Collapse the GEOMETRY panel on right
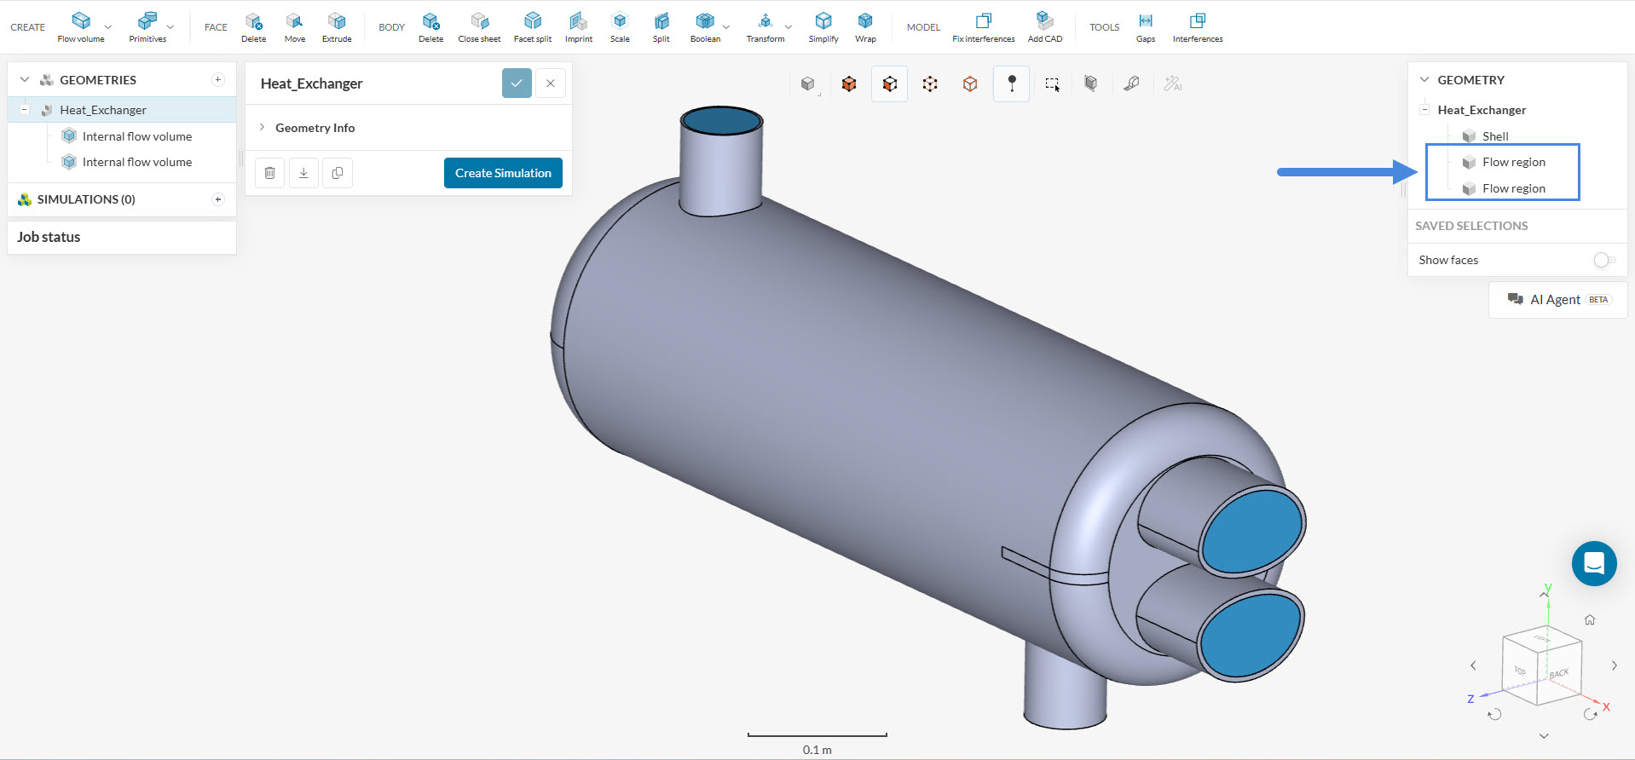Screen dimensions: 1635x760 1424,80
